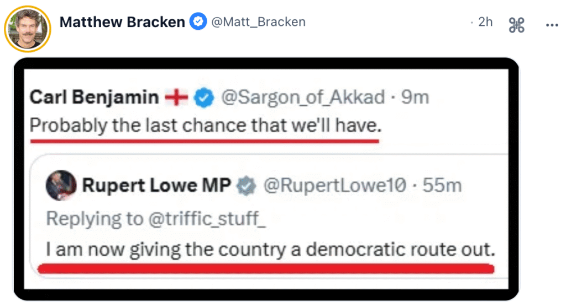Click the 55m timestamp on quoted post
Screen dimensions: 566x307
click(442, 186)
